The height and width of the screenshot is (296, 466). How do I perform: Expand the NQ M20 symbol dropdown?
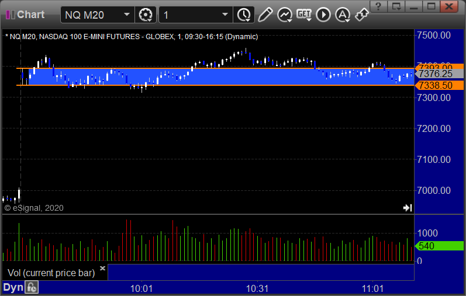(x=127, y=15)
